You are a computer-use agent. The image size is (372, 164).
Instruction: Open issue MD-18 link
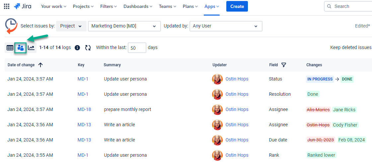[x=84, y=109]
